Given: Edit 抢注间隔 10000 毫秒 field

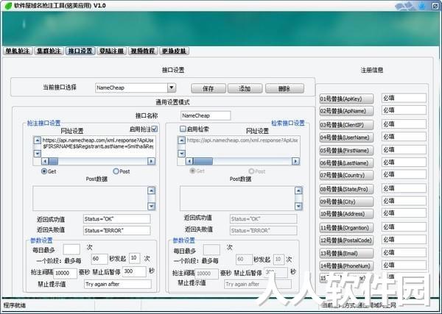Looking at the screenshot, I should point(66,273).
